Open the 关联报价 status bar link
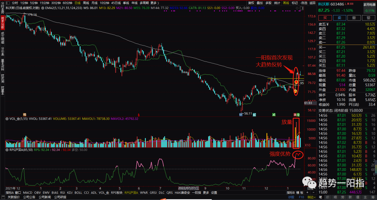This screenshot has width=377, height=200. [14, 197]
